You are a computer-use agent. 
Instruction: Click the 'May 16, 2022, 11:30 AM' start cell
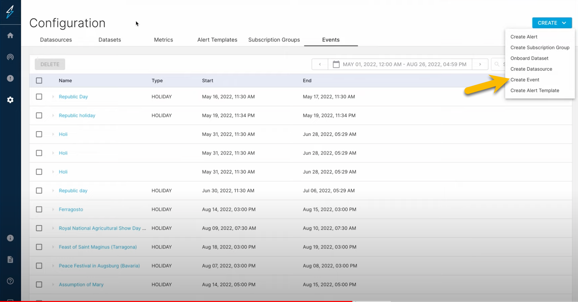pos(228,97)
